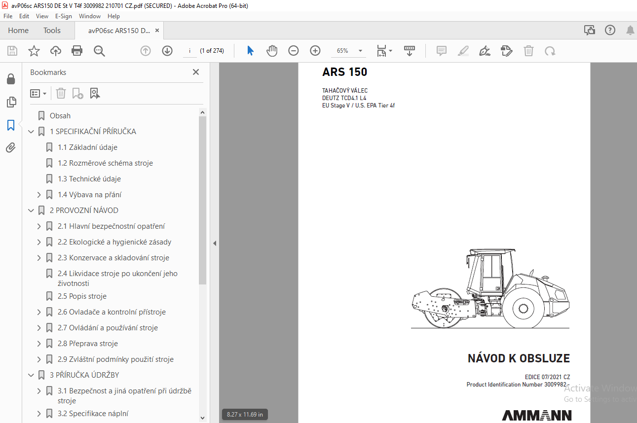Viewport: 637px width, 423px height.
Task: Open the bookmark options menu
Action: 38,93
